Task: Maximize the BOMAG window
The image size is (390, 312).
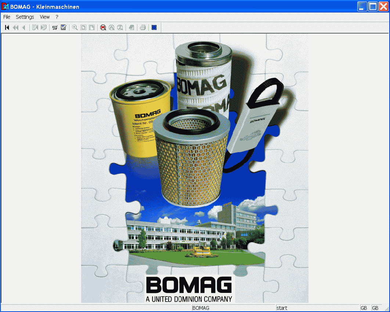Action: (x=373, y=7)
